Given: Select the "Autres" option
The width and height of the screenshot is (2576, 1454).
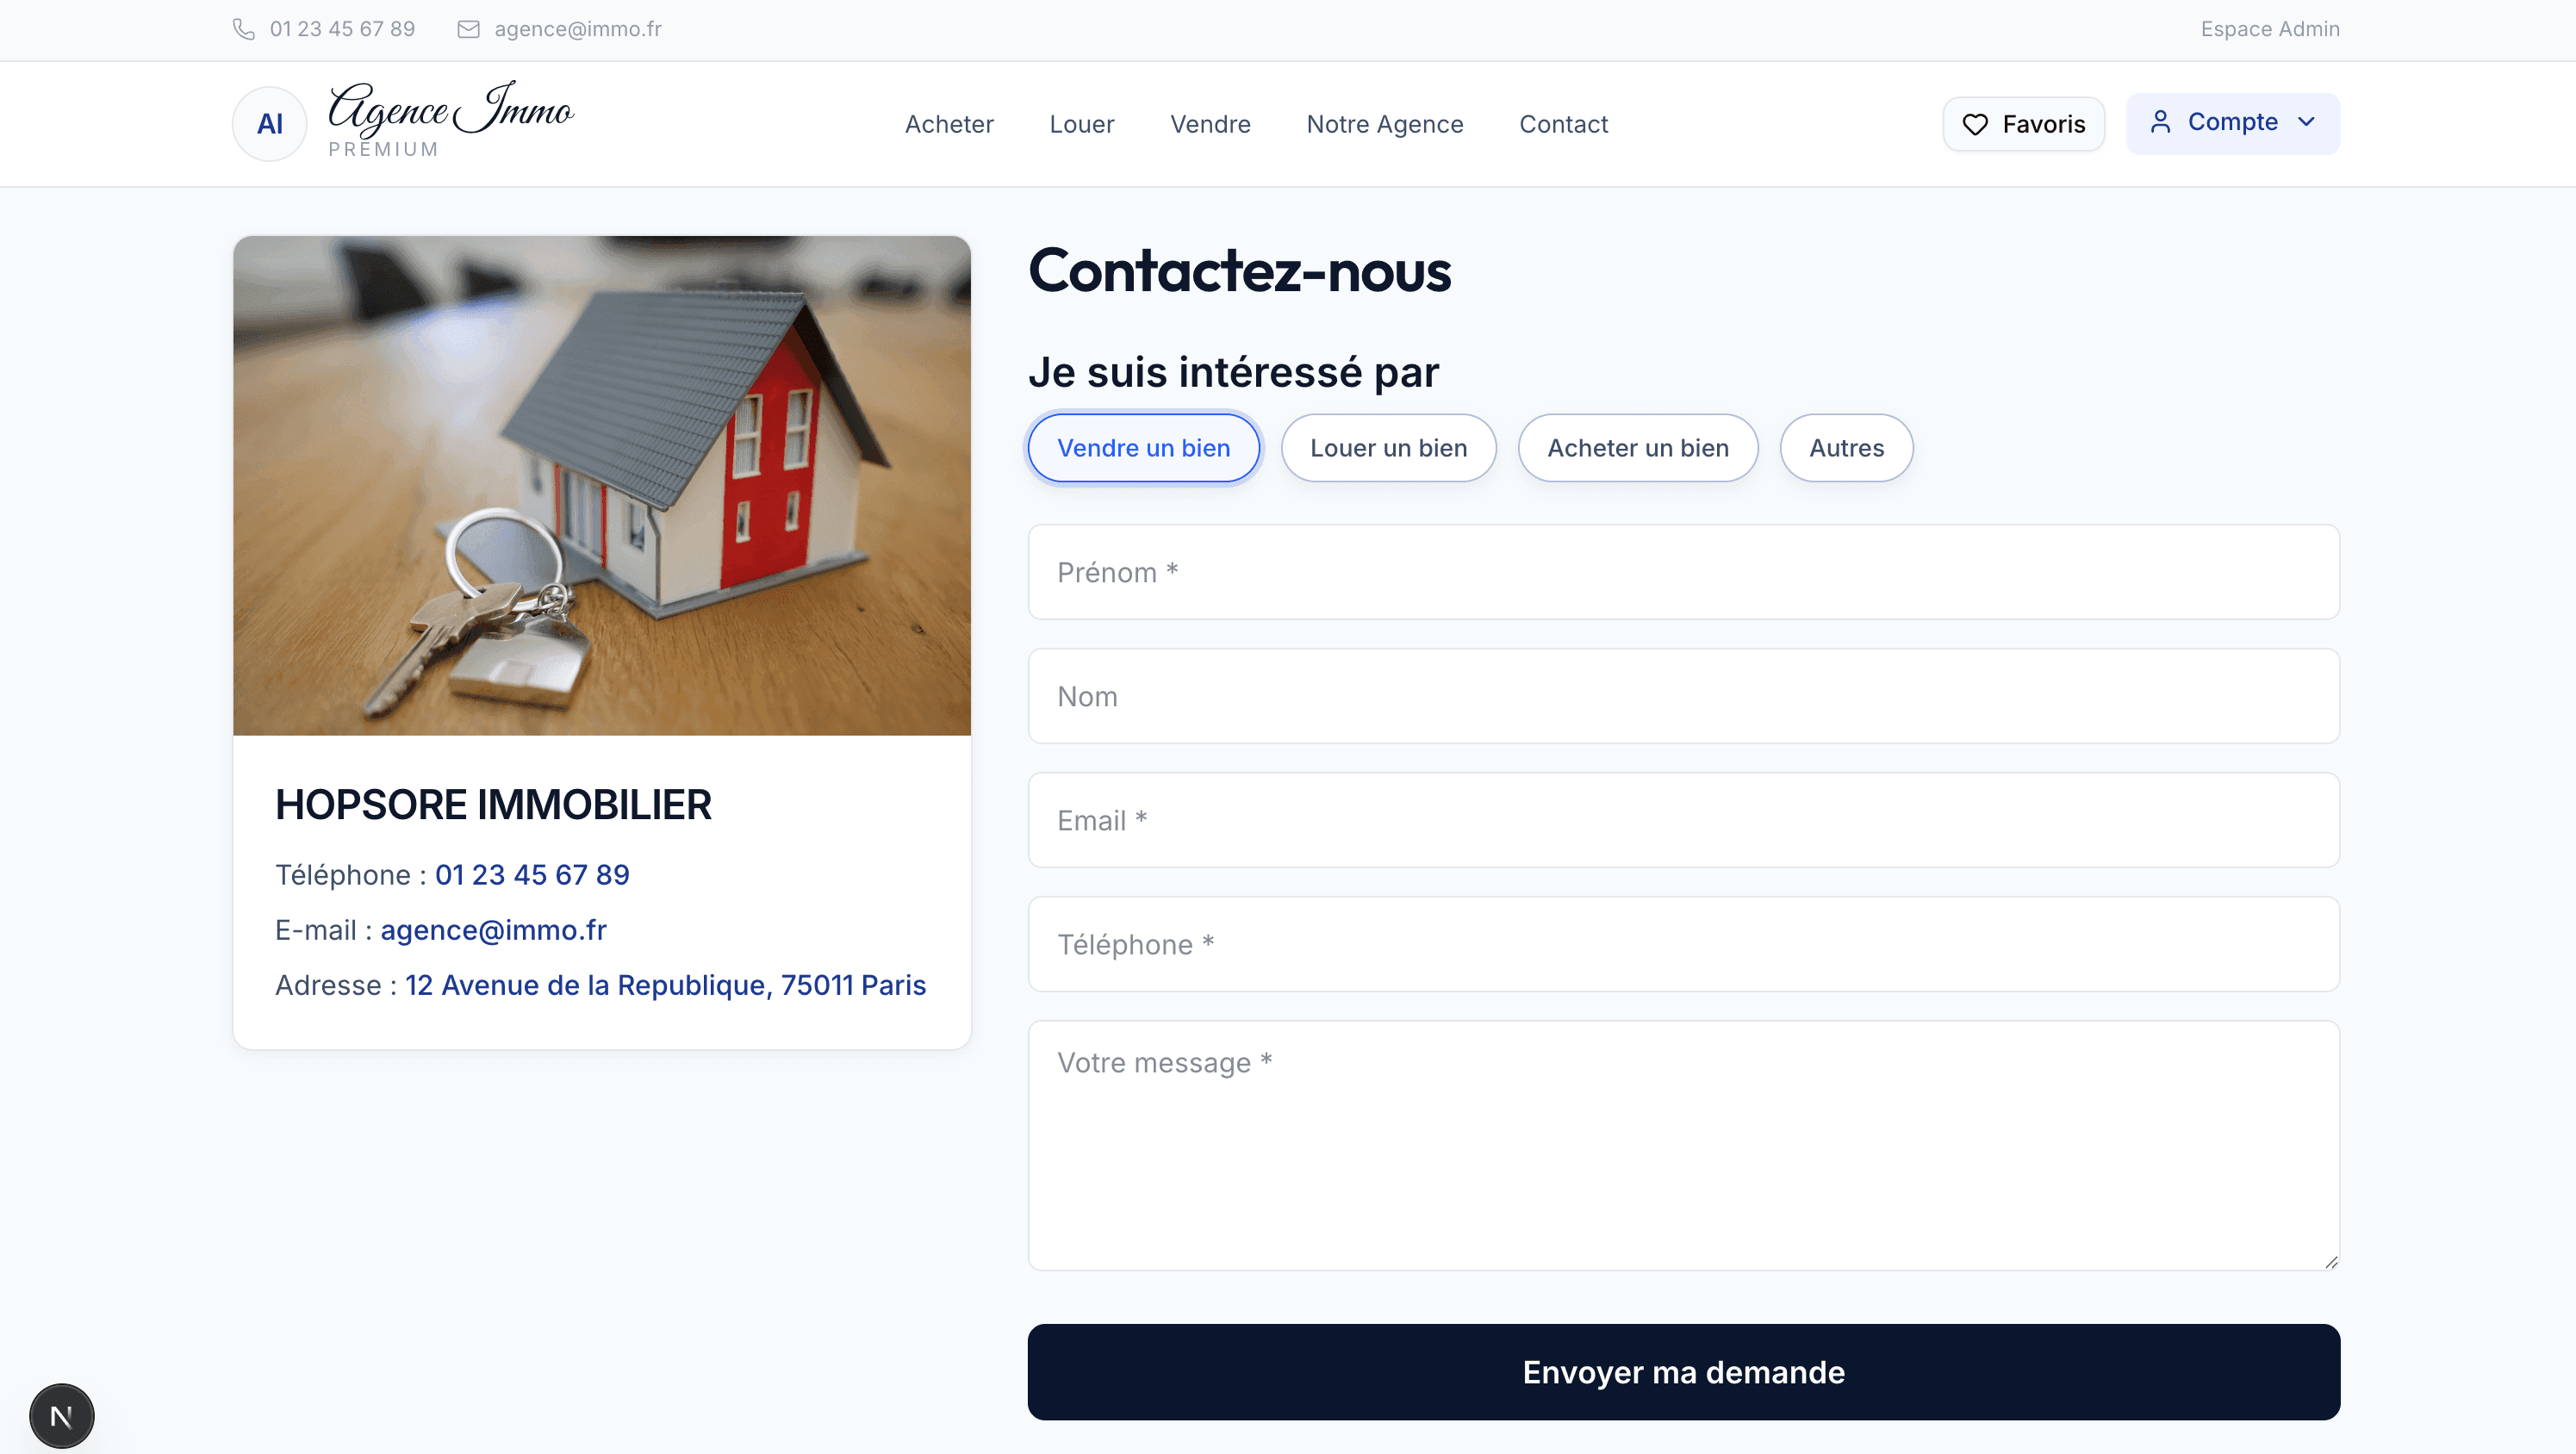Looking at the screenshot, I should coord(1845,447).
